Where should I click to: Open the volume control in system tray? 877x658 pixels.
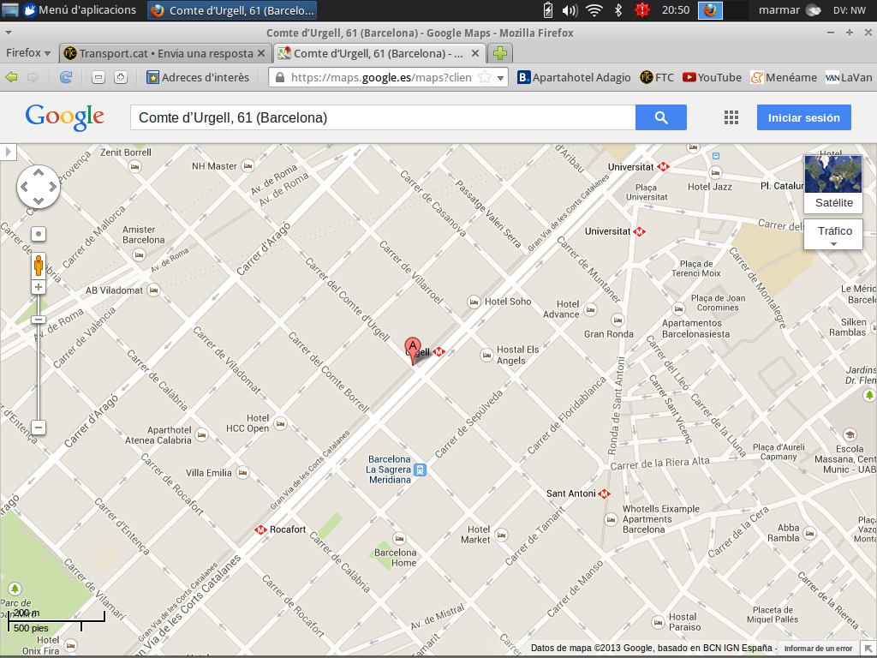[x=570, y=10]
